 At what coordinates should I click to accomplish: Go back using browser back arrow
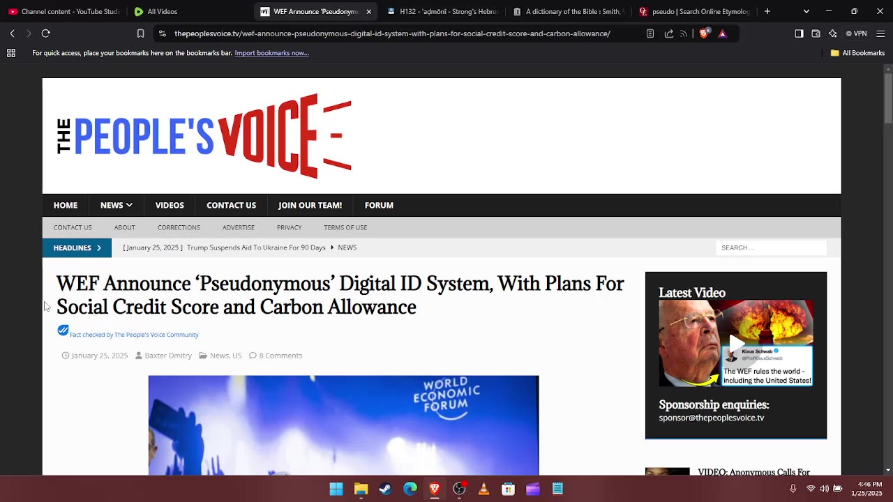coord(12,33)
